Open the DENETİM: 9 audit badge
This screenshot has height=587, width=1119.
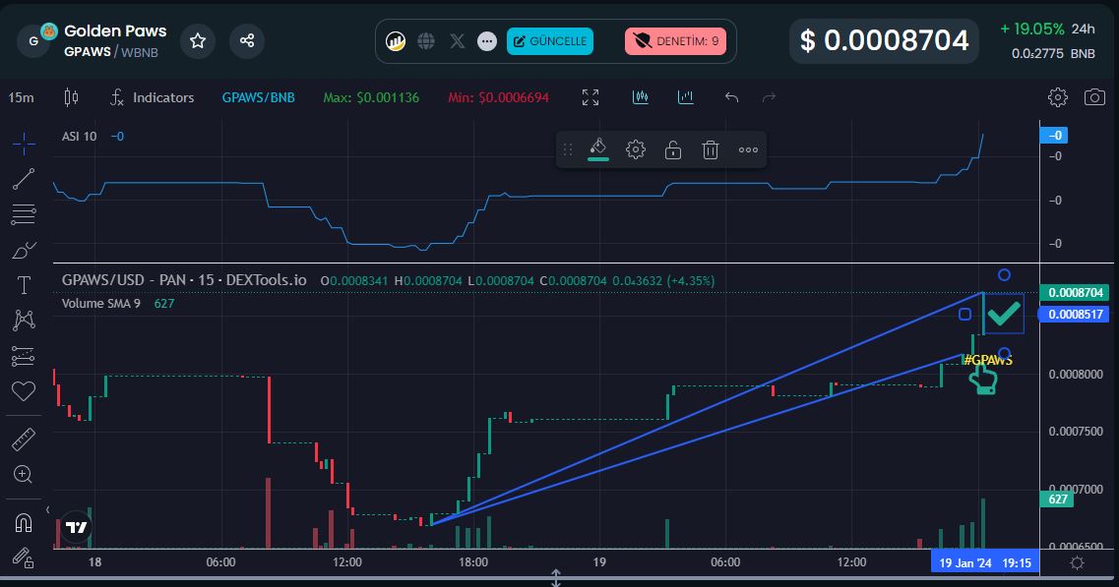pyautogui.click(x=676, y=41)
